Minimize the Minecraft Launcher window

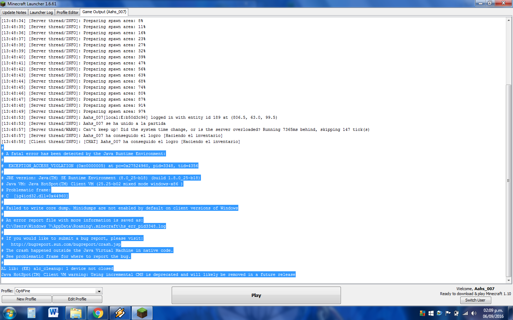(x=481, y=3)
